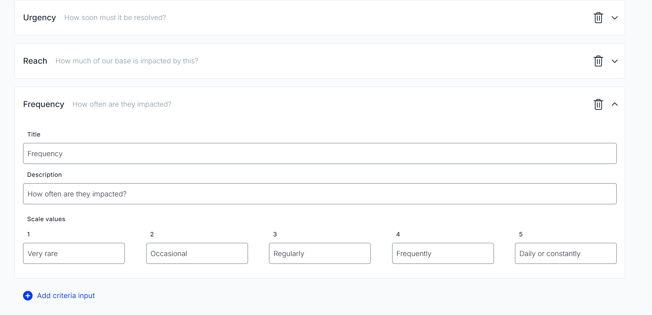Edit the Daily or constantly field
This screenshot has width=652, height=315.
click(565, 253)
